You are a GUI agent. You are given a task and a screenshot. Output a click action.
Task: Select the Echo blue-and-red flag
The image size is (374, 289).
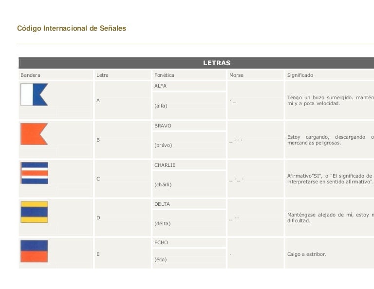tap(34, 251)
